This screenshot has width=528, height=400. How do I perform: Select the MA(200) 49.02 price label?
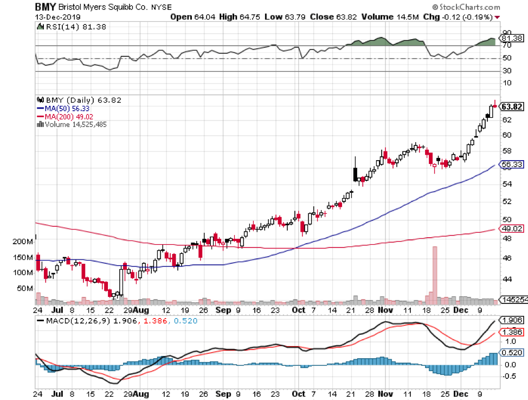click(512, 229)
